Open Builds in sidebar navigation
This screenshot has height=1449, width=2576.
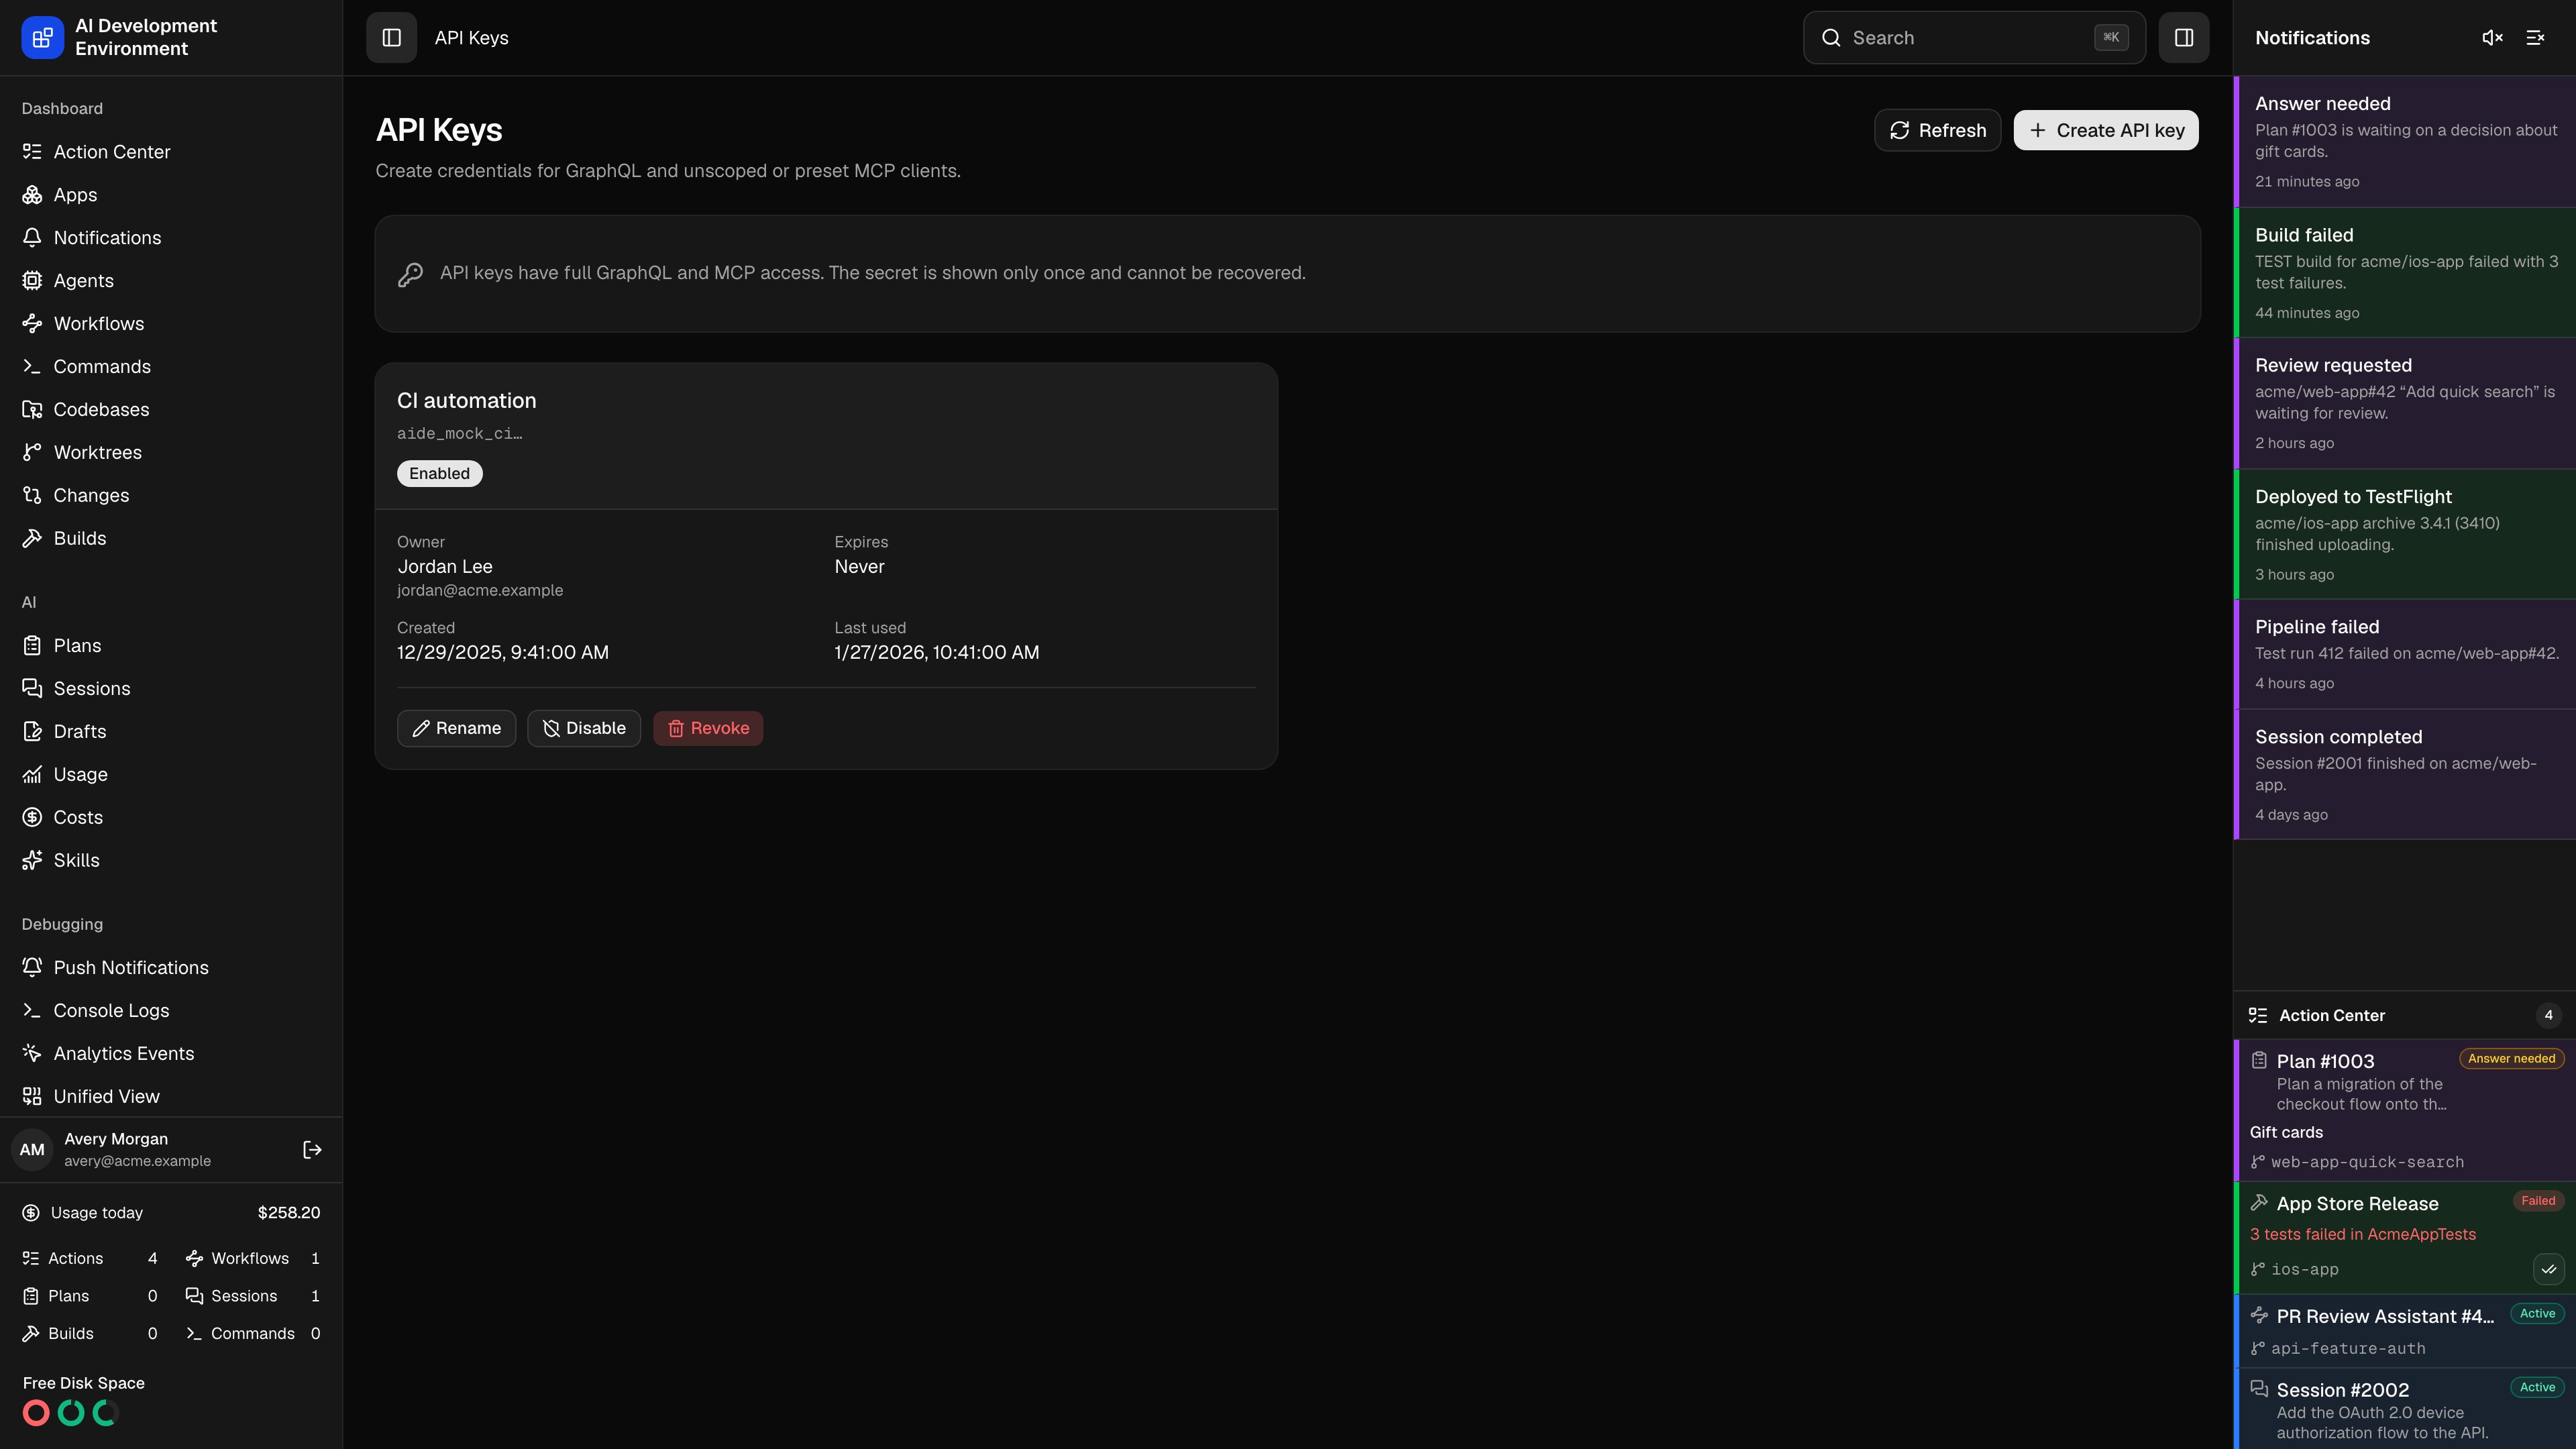(171, 539)
